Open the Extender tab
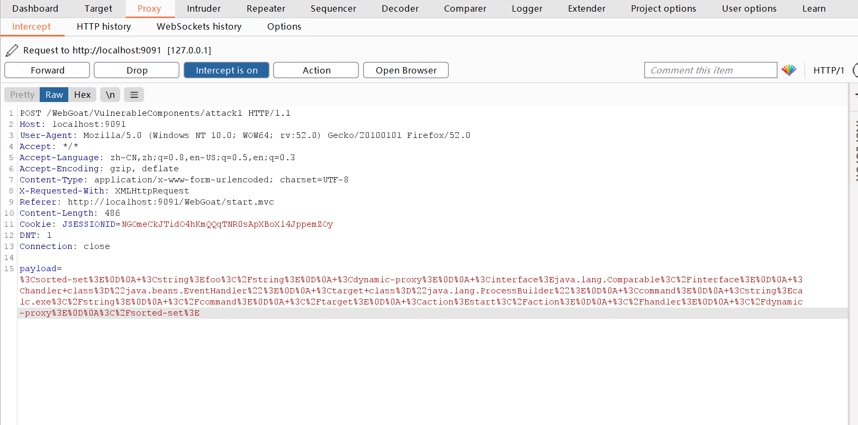 pos(586,8)
